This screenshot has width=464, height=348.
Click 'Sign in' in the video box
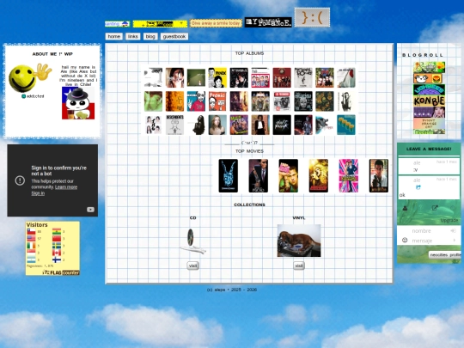point(38,193)
